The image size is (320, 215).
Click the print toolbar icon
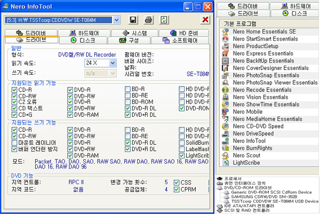(x=149, y=20)
